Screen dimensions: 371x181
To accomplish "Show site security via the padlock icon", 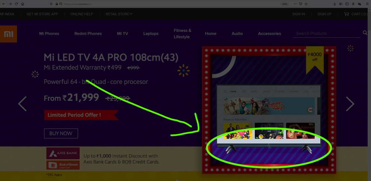I will (x=57, y=4).
